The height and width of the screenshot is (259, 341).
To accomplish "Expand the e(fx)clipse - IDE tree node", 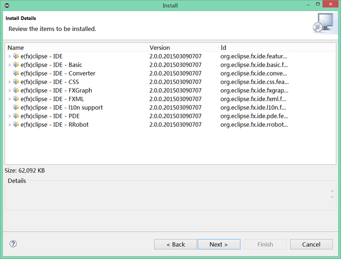I will [9, 56].
